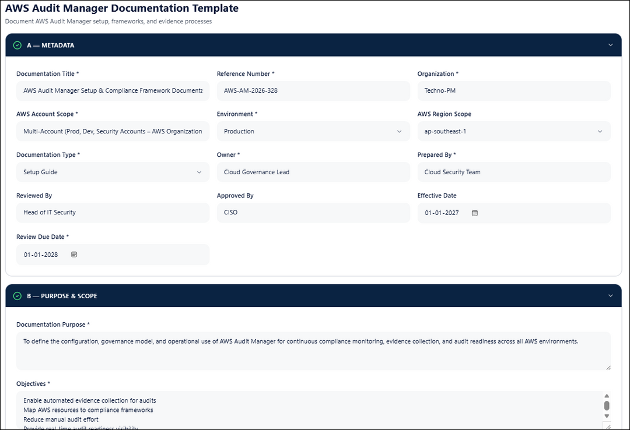Image resolution: width=630 pixels, height=430 pixels.
Task: Click the green checkmark icon on Purpose & Scope header
Action: (x=17, y=296)
